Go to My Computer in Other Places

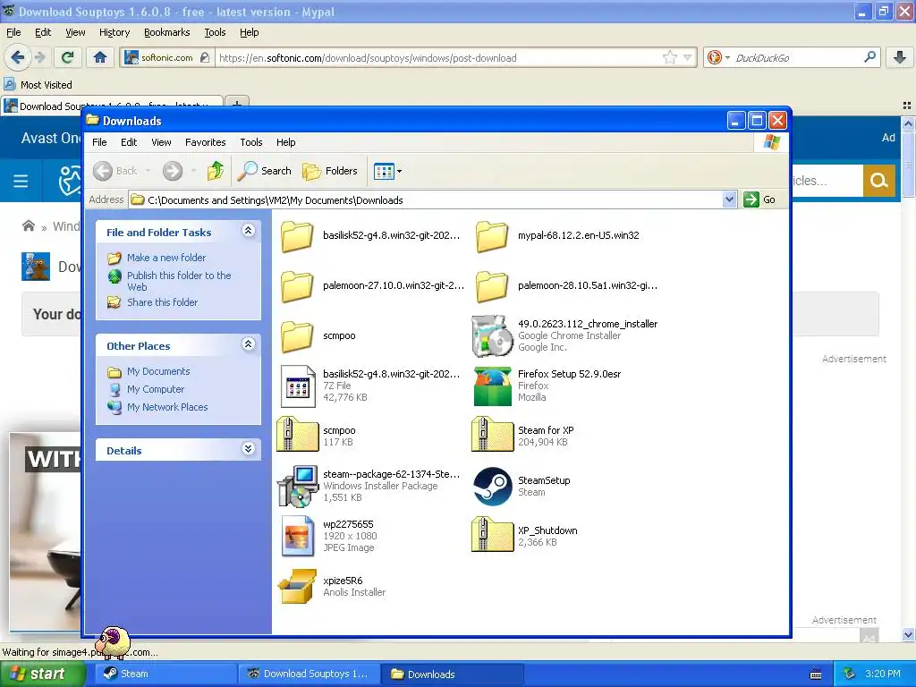[156, 390]
